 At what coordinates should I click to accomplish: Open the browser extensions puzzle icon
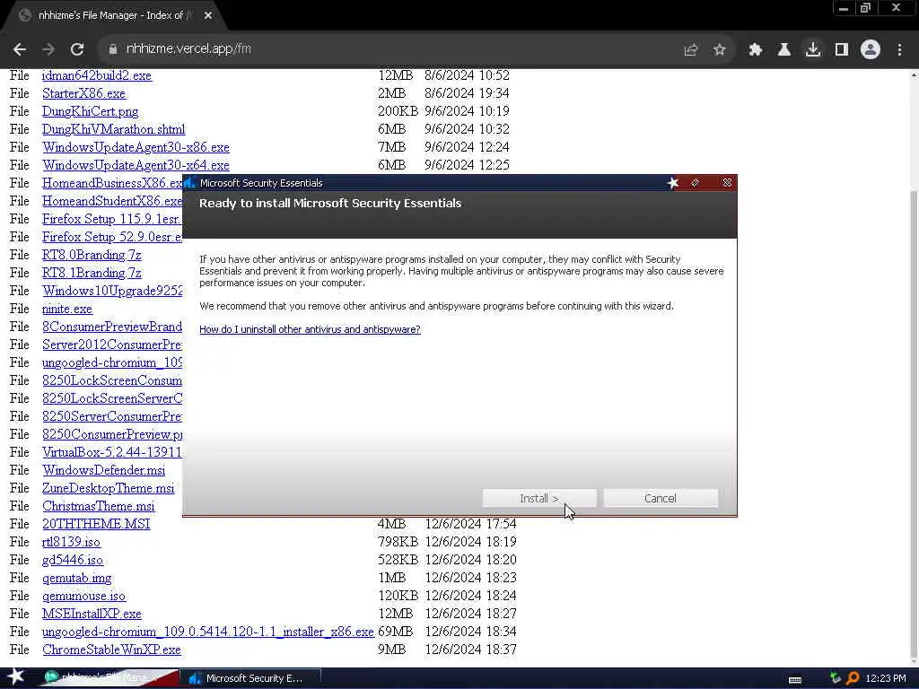pyautogui.click(x=756, y=50)
